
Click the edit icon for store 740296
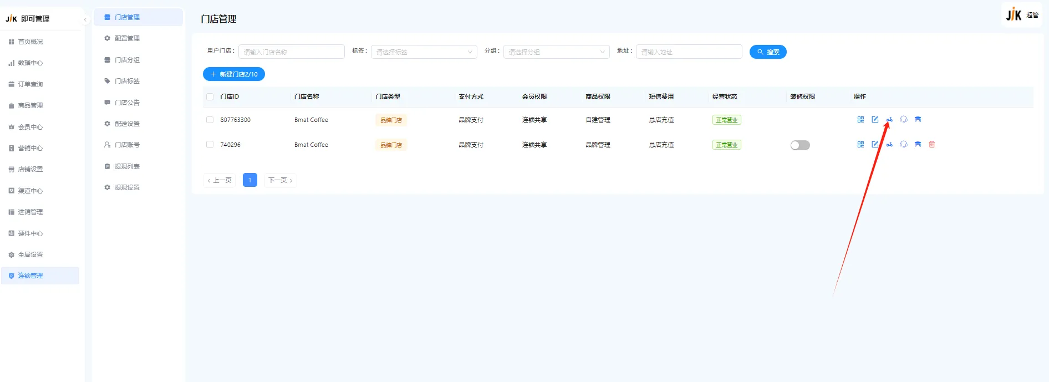click(875, 145)
